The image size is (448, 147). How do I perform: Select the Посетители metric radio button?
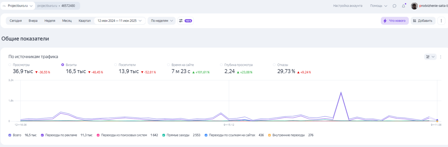pyautogui.click(x=116, y=65)
